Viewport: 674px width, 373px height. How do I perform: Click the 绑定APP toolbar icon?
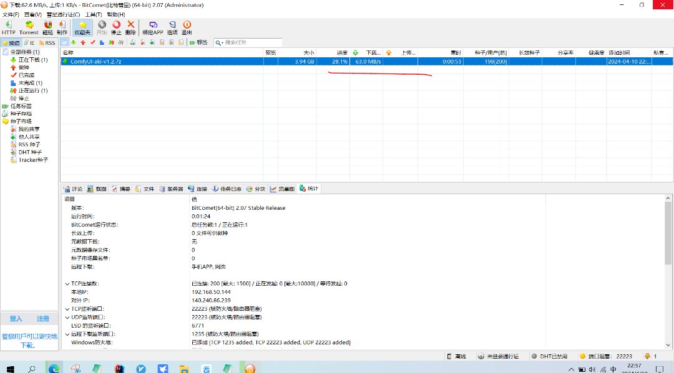pos(153,27)
